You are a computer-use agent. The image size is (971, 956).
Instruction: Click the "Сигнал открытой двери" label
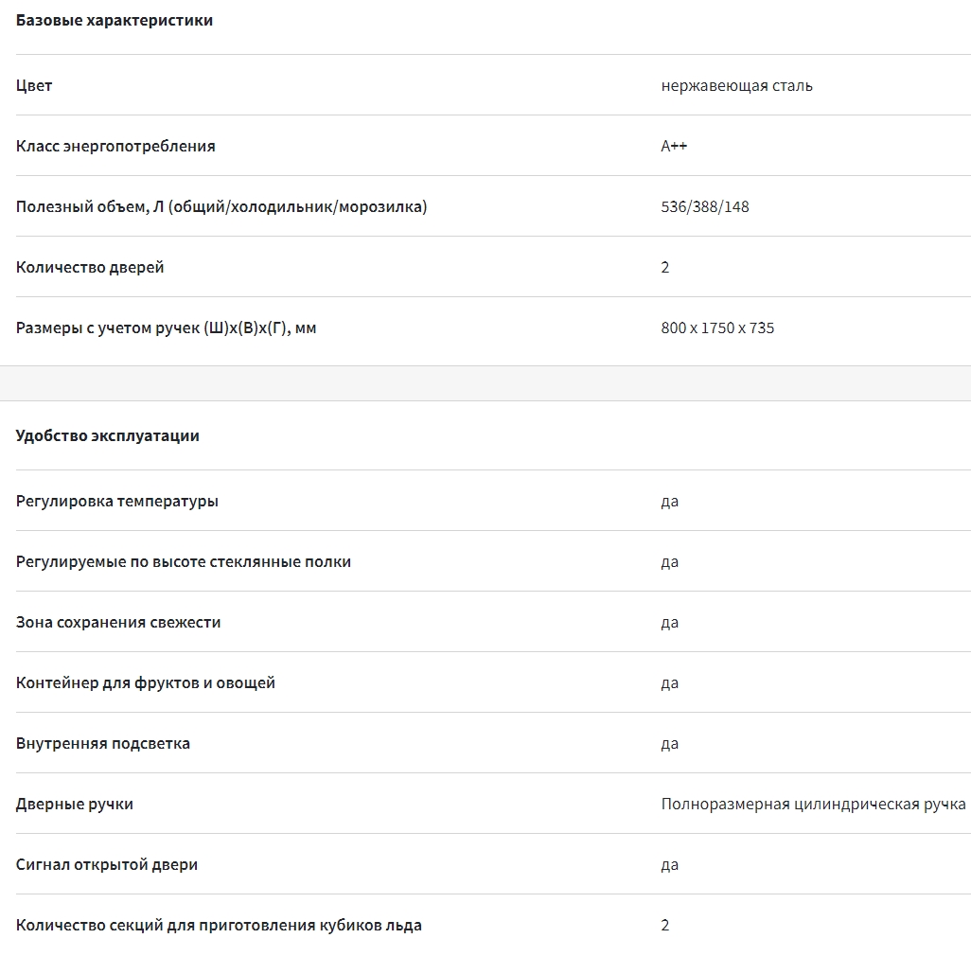point(107,865)
